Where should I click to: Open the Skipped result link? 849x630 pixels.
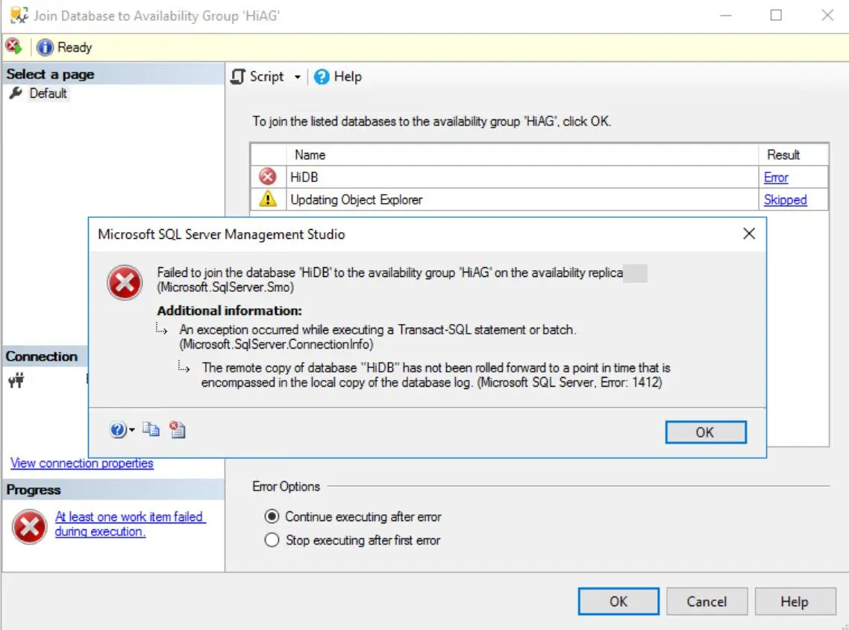[x=785, y=200]
